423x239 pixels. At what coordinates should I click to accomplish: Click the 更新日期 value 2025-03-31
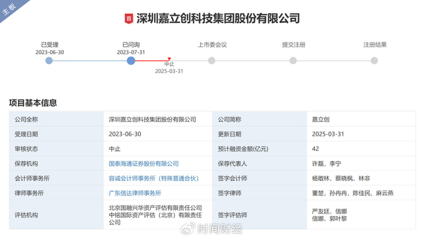(328, 134)
